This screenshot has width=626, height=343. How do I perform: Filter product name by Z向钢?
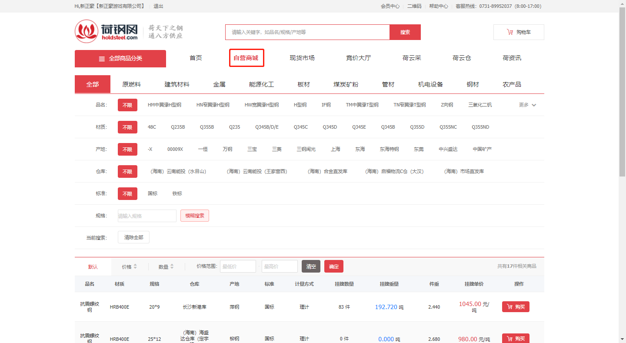tap(447, 105)
